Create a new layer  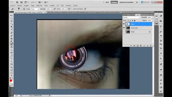point(148,46)
